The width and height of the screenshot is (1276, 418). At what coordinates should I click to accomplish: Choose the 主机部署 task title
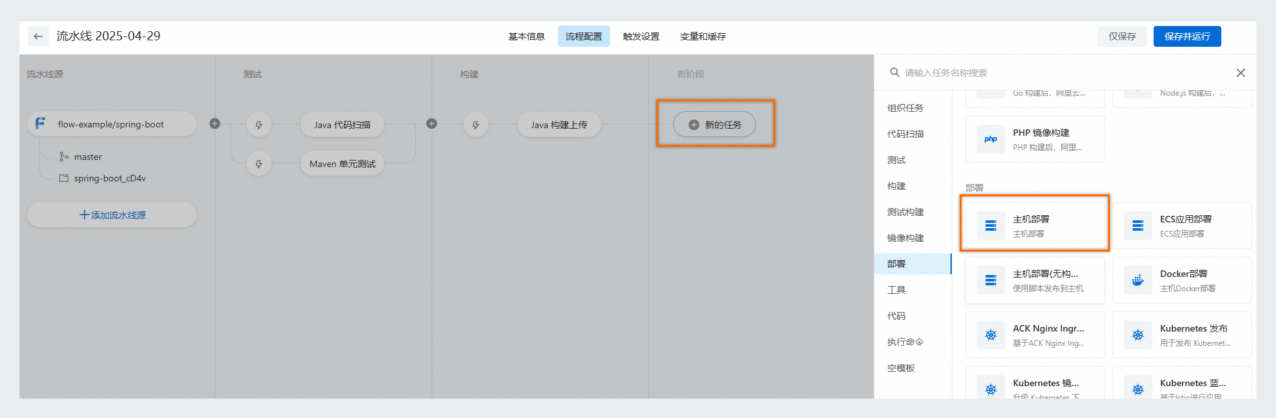tap(1031, 219)
